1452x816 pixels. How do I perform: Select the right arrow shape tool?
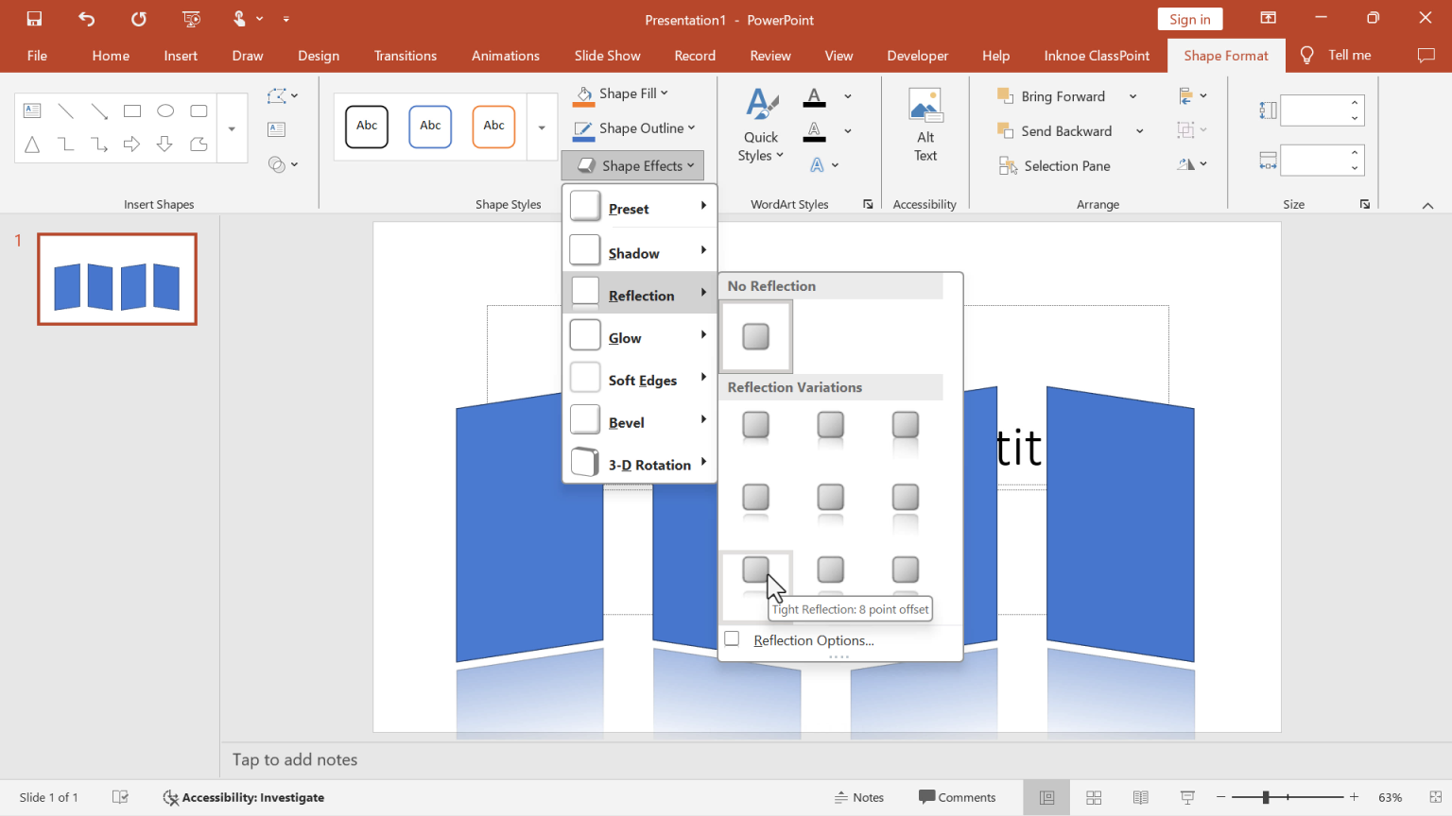(132, 144)
